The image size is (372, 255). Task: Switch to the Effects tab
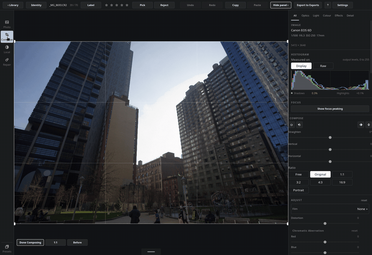point(339,15)
